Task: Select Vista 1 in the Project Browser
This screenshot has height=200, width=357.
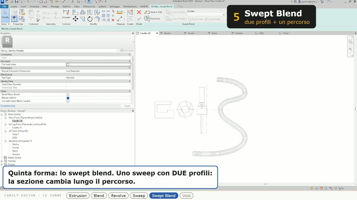Action: pos(15,134)
